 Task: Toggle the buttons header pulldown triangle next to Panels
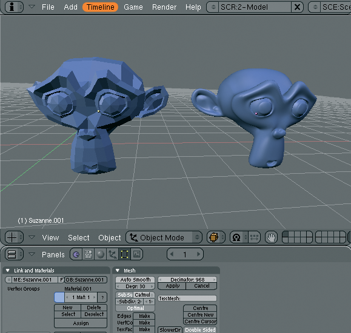point(32,254)
